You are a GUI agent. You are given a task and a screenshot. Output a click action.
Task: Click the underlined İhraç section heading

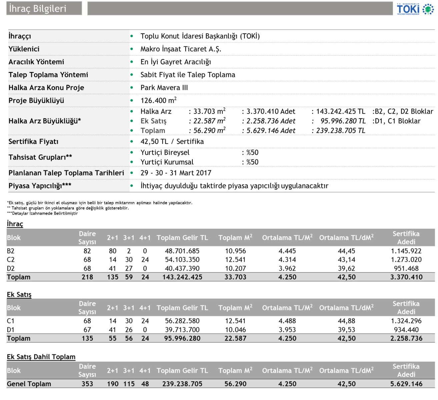15,224
